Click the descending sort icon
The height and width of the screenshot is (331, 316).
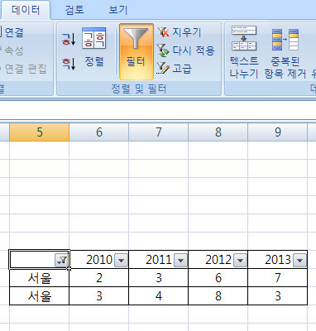pyautogui.click(x=69, y=64)
